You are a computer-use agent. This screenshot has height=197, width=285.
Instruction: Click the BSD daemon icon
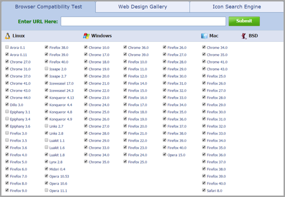point(244,36)
